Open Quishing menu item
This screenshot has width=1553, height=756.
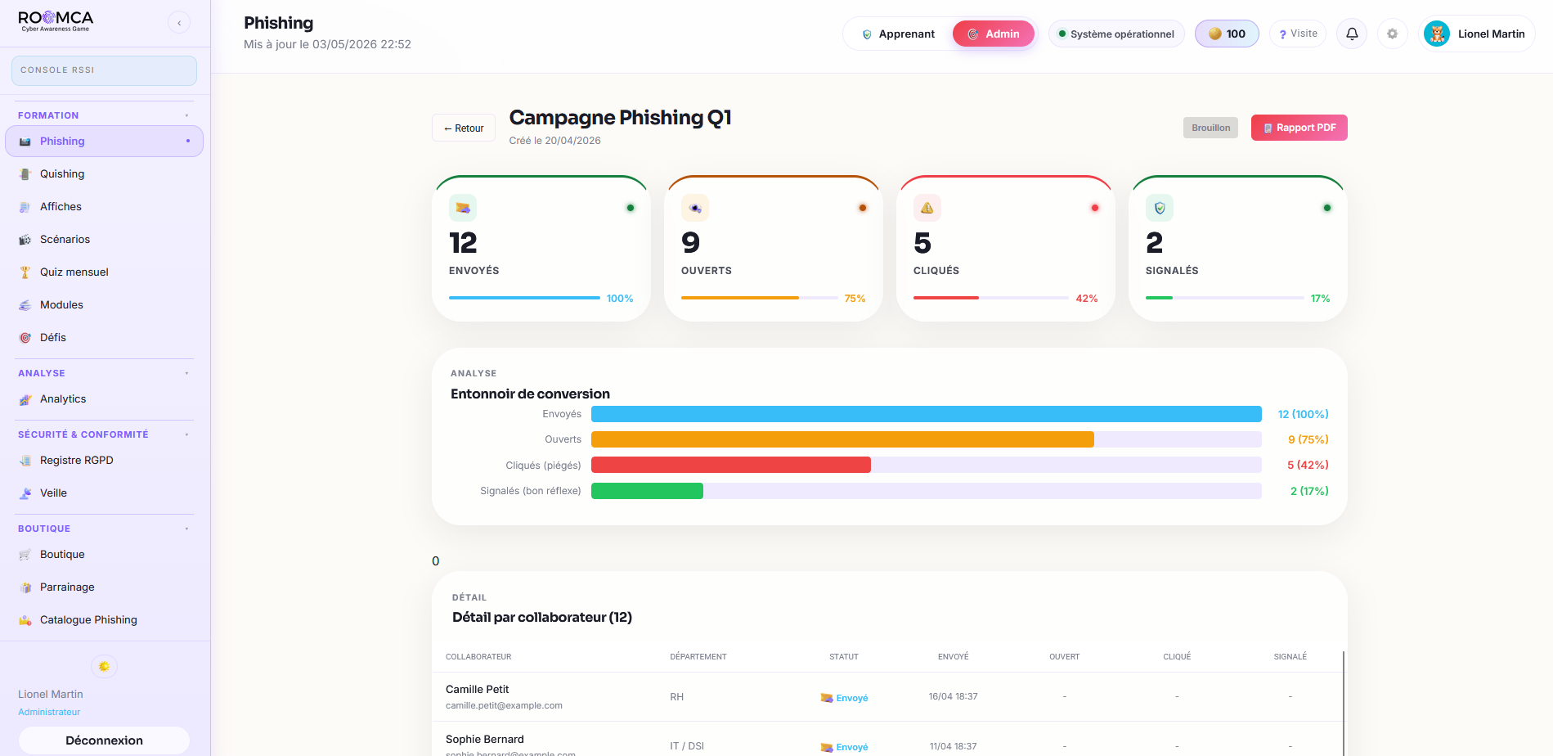pyautogui.click(x=104, y=174)
